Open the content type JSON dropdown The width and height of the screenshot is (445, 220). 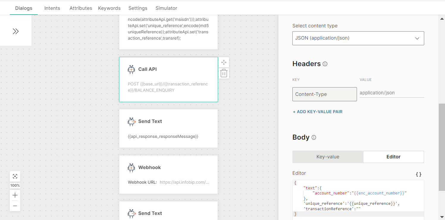[358, 38]
